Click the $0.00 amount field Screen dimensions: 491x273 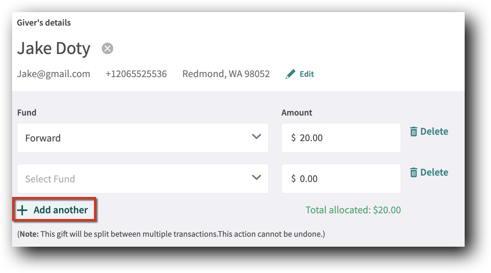click(341, 178)
